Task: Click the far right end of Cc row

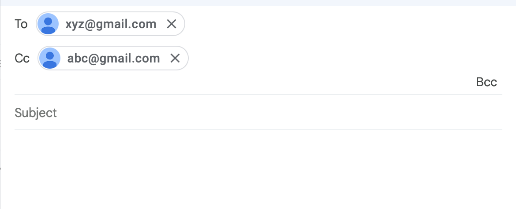Action: tap(494, 58)
